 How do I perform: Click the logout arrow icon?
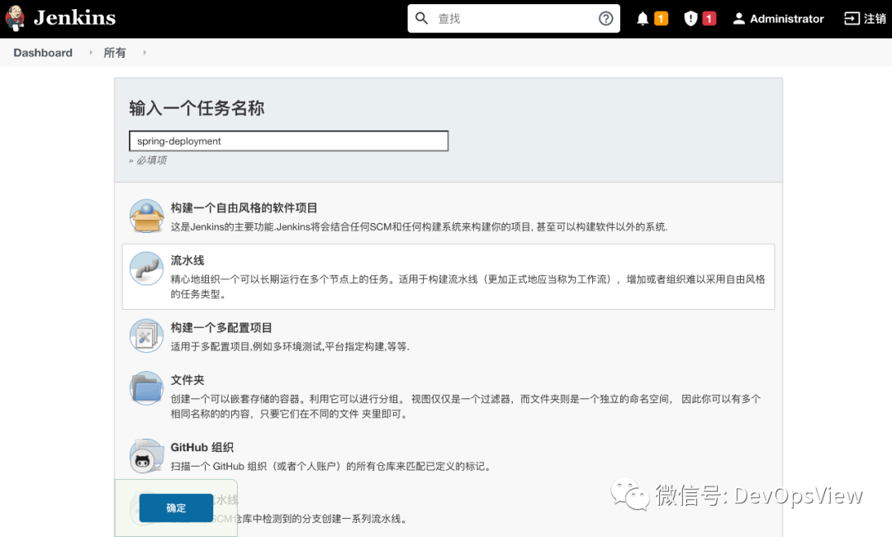(x=852, y=19)
